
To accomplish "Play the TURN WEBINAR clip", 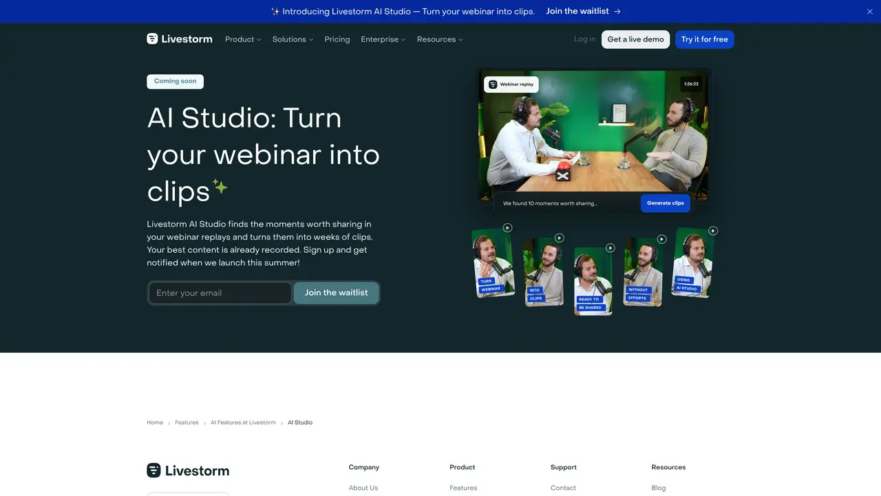I will [507, 228].
